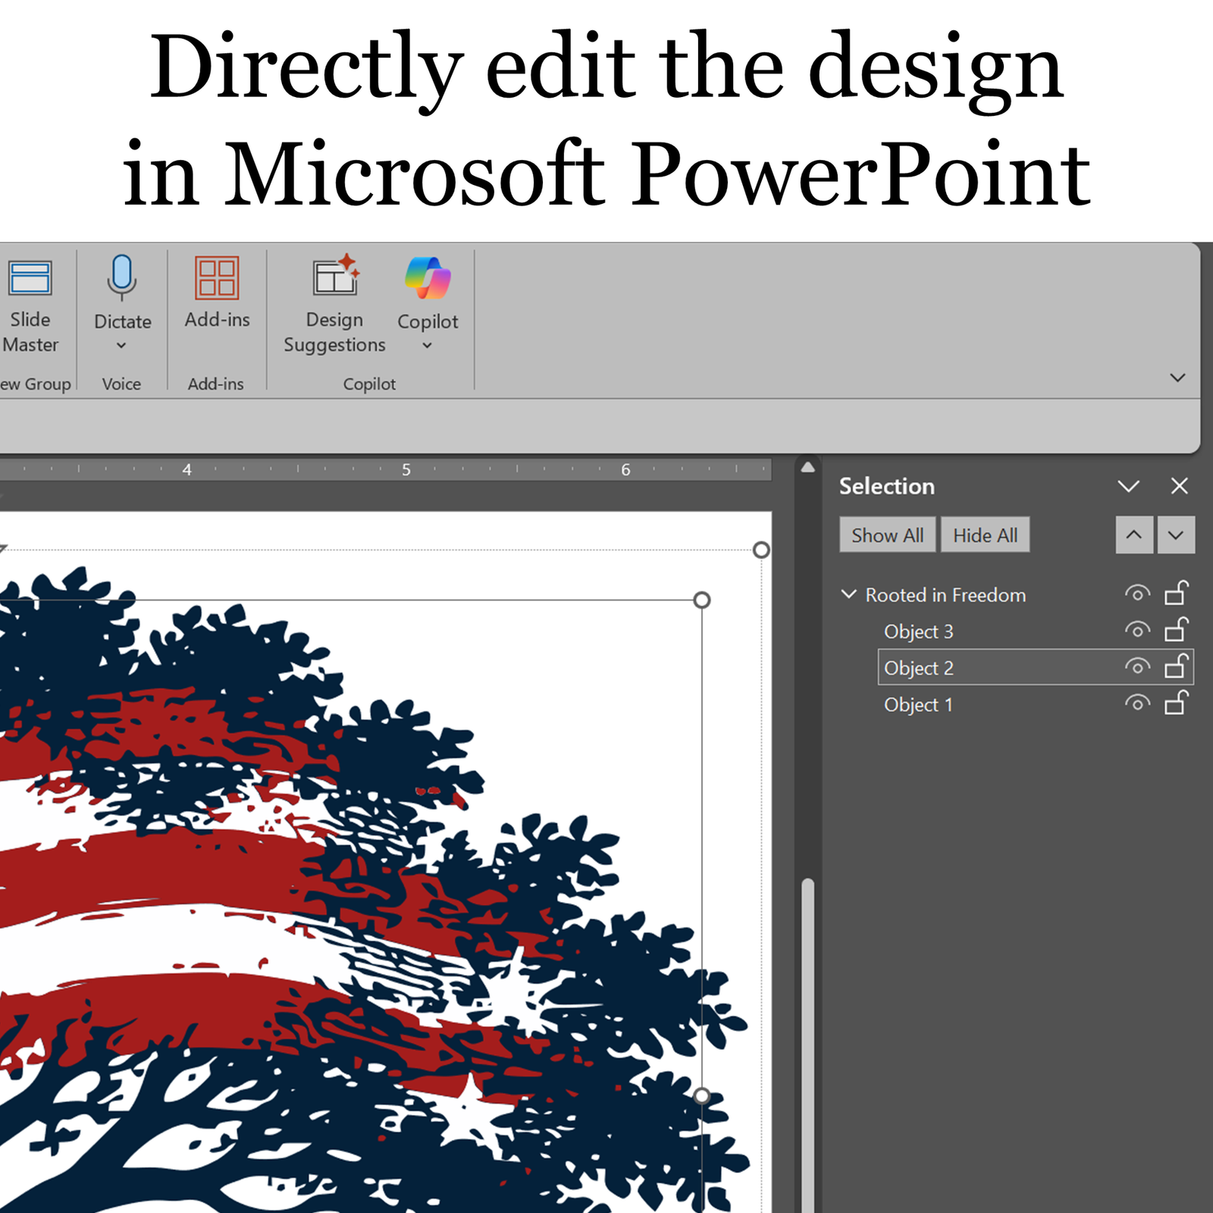Image resolution: width=1213 pixels, height=1213 pixels.
Task: Open the Add-ins gallery
Action: [217, 292]
